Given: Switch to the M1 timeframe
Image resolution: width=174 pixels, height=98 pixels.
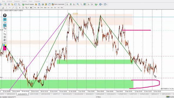Looking at the screenshot, I should point(35,8).
